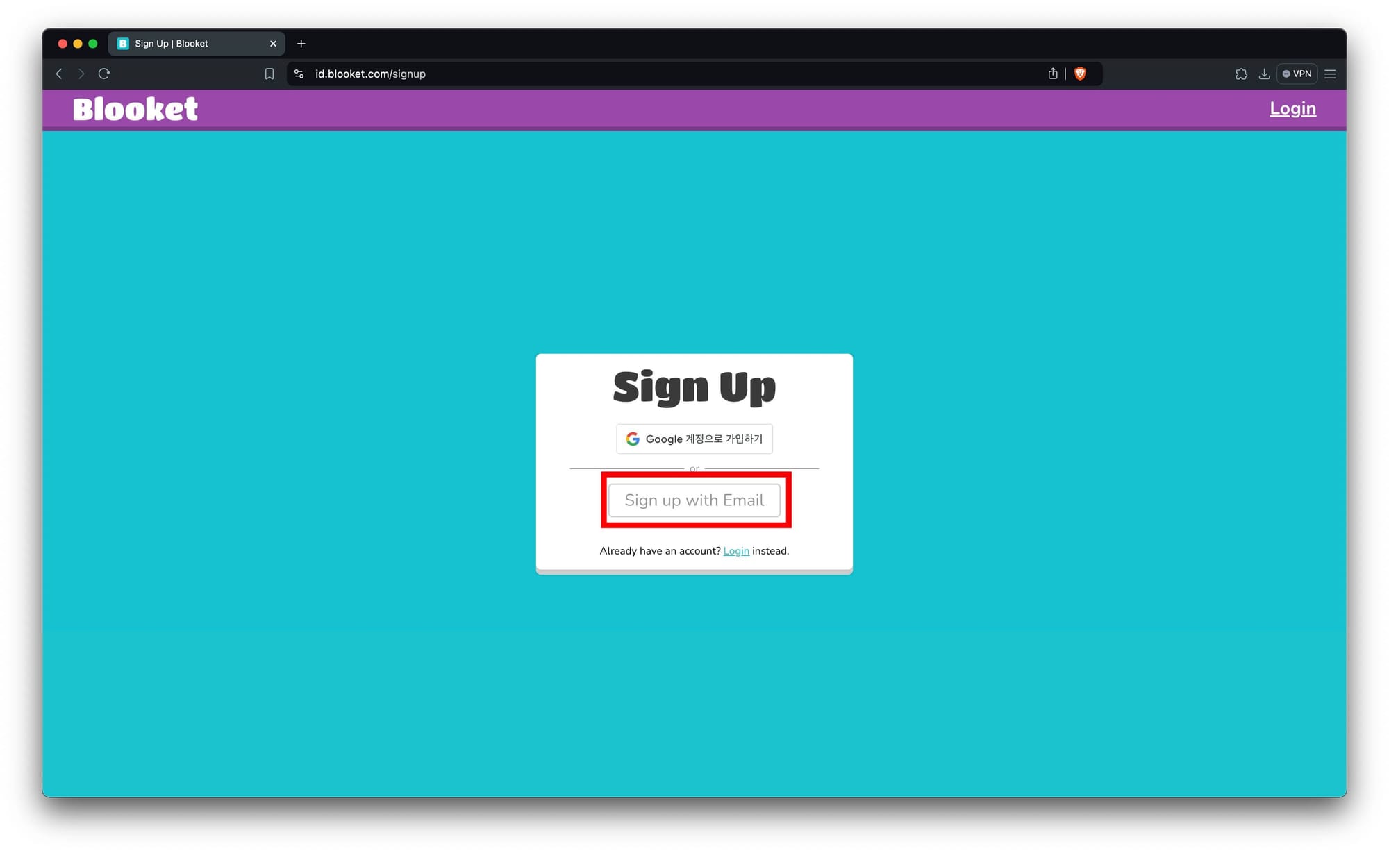The image size is (1389, 853).
Task: Click the Brave browser VPN icon
Action: click(1298, 74)
